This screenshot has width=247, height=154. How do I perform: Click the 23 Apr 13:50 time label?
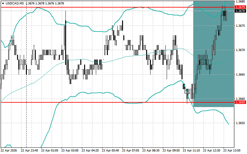tap(232, 151)
